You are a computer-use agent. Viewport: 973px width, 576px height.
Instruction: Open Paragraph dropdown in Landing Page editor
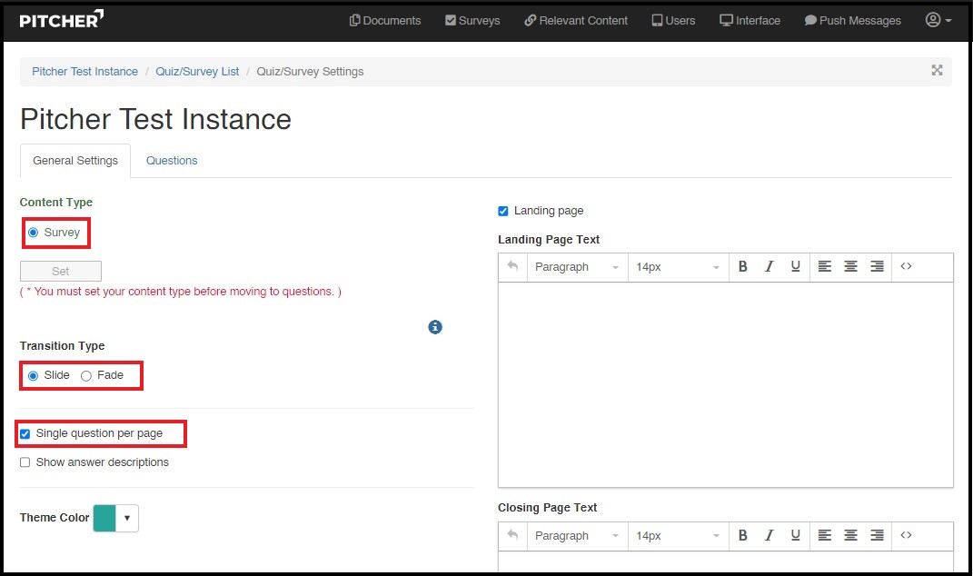click(x=576, y=267)
